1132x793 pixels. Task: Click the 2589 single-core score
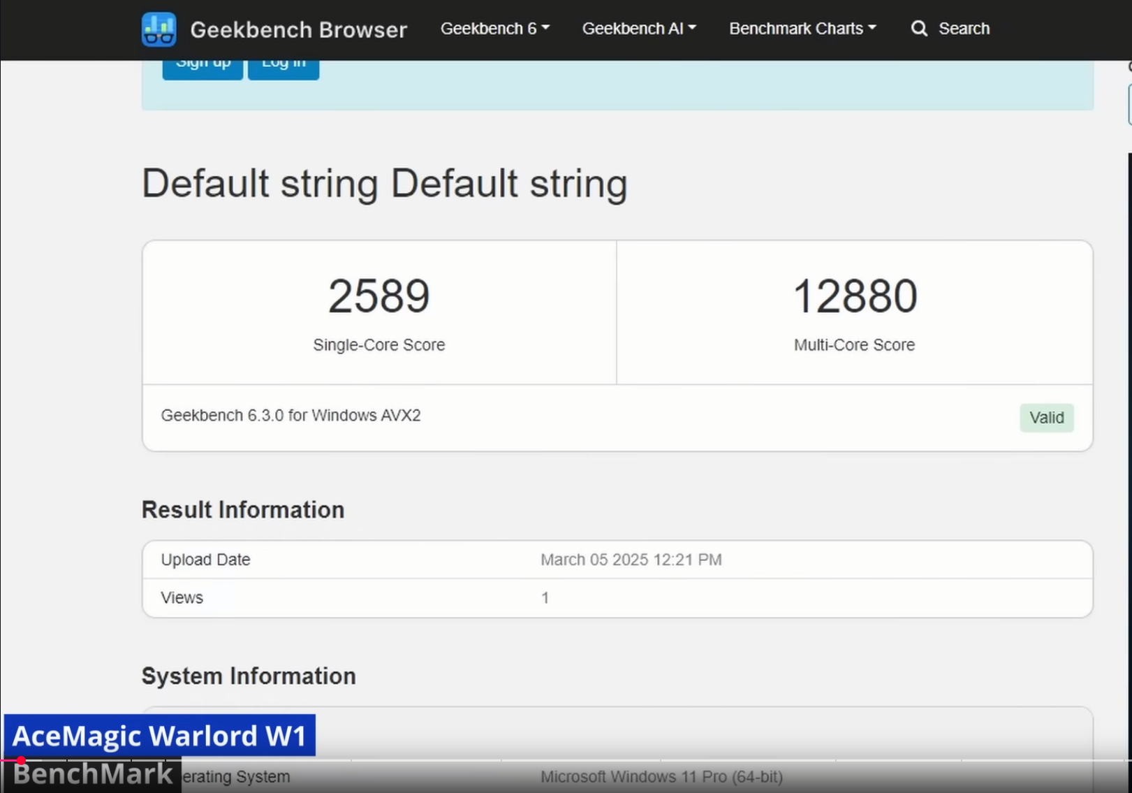pyautogui.click(x=378, y=296)
